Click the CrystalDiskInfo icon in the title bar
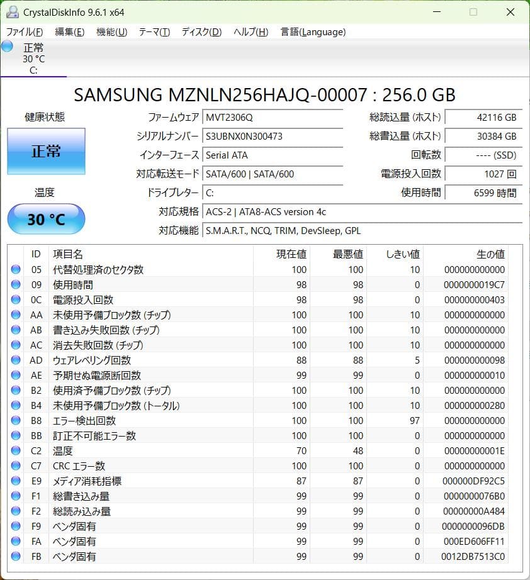530x580 pixels. [13, 11]
